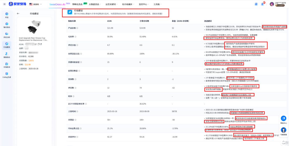Click the -30.11% difference cell
The height and width of the screenshot is (146, 289).
[x=175, y=54]
